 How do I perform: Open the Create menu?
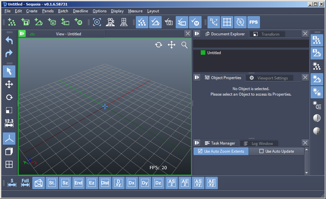click(x=32, y=11)
